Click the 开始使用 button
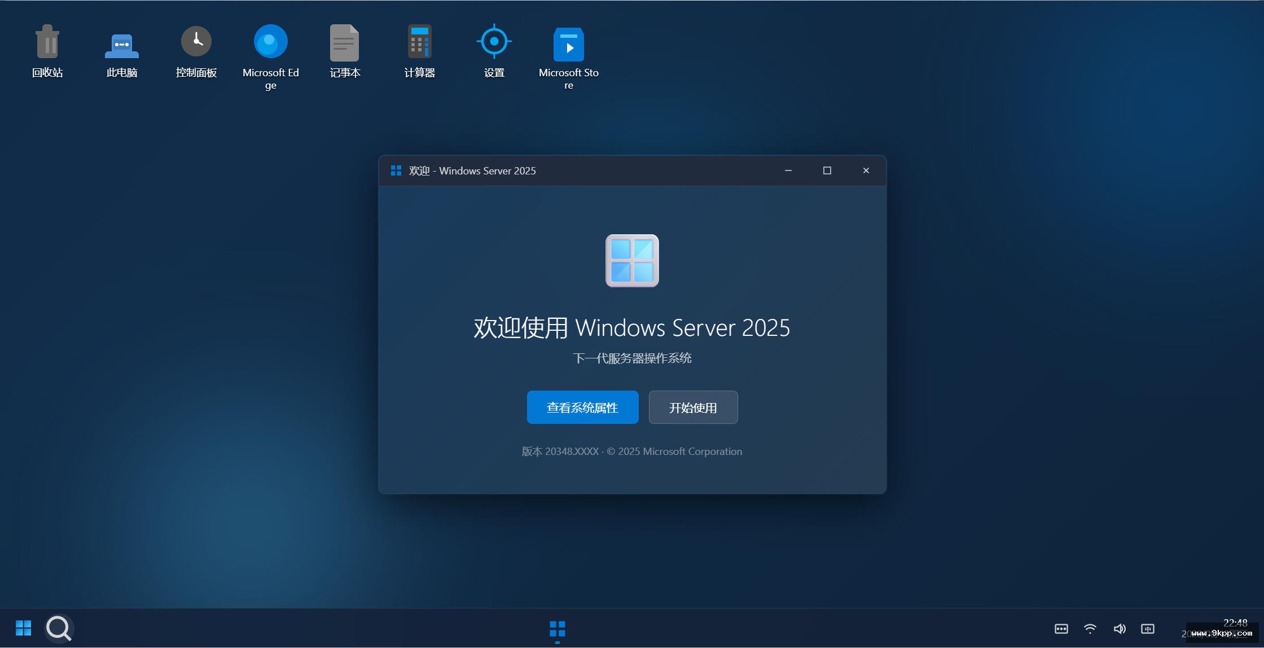Image resolution: width=1264 pixels, height=648 pixels. [x=693, y=407]
